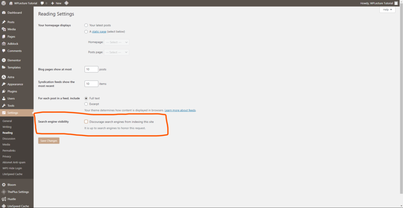Follow Learn more about feeds link
This screenshot has height=208, width=403.
[x=180, y=110]
